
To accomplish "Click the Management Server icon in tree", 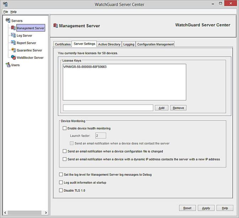I will 13,28.
